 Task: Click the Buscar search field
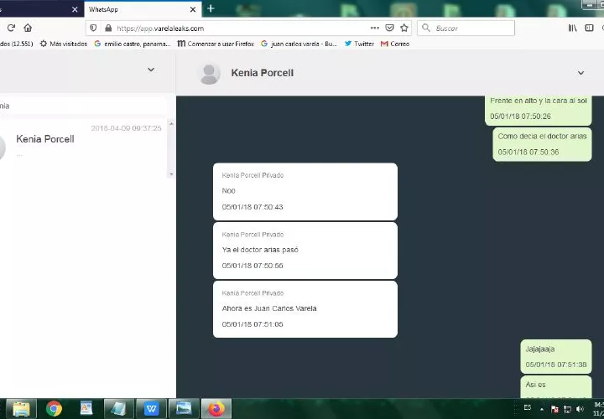pyautogui.click(x=470, y=28)
